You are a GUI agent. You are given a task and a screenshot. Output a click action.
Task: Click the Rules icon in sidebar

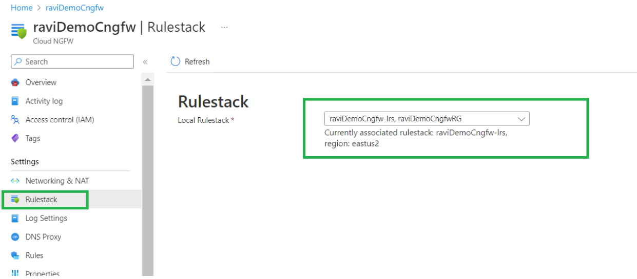pos(15,255)
